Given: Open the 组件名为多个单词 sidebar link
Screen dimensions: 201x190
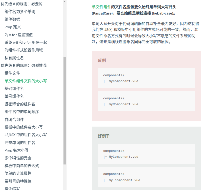Looking at the screenshot, I should [x=20, y=12].
